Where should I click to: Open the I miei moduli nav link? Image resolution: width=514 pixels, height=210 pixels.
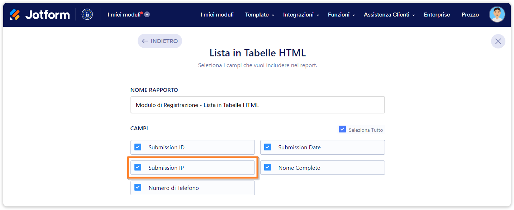pos(217,15)
